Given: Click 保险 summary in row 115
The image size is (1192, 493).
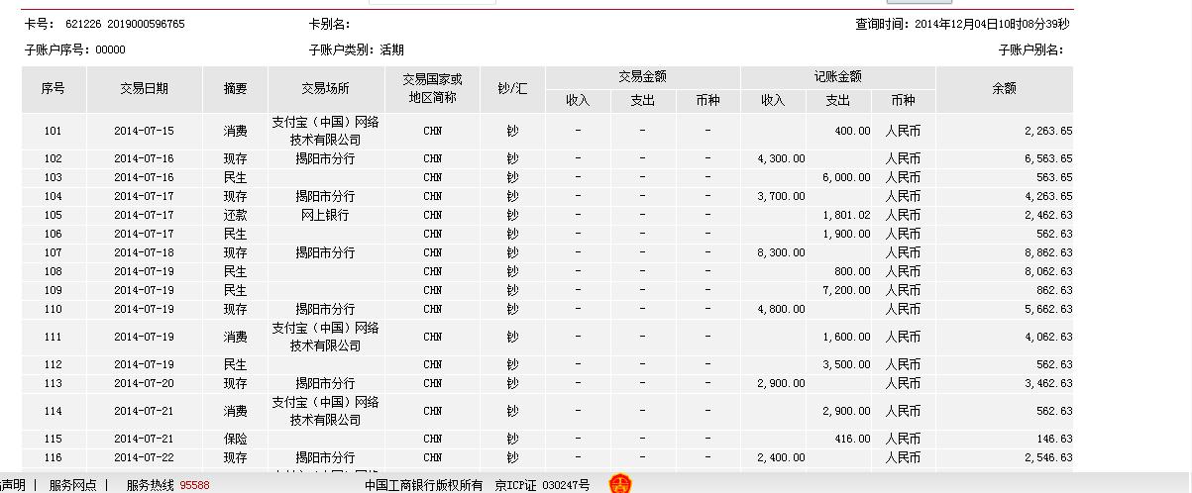Looking at the screenshot, I should click(x=235, y=439).
